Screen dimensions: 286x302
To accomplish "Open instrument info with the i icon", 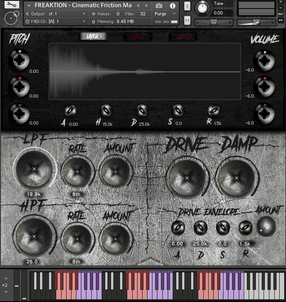I will [x=173, y=6].
